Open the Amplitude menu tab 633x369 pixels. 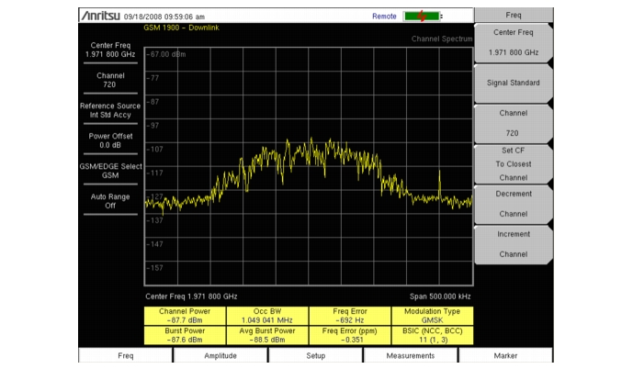(x=220, y=355)
